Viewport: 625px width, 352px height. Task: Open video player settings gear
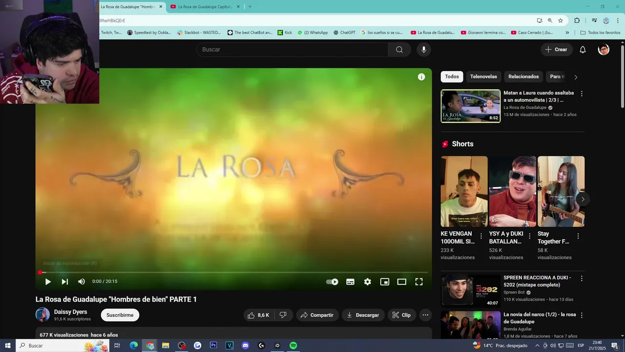click(x=368, y=282)
